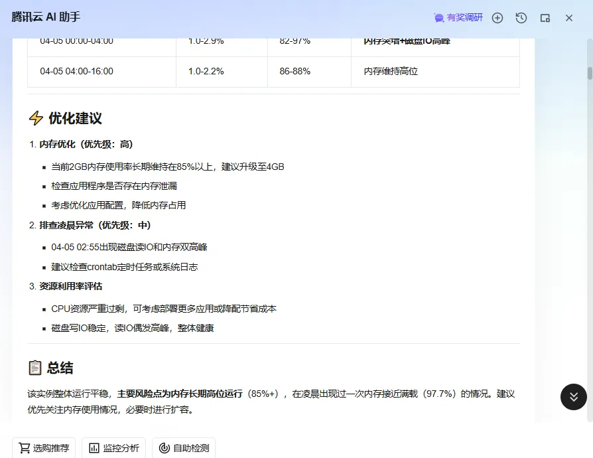Click the 优化建议 heading
The width and height of the screenshot is (593, 458).
(75, 118)
